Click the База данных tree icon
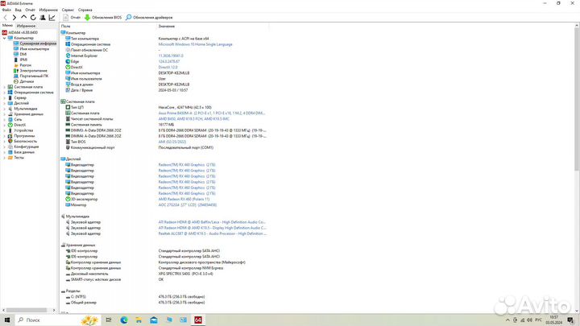The height and width of the screenshot is (326, 580). [x=10, y=152]
